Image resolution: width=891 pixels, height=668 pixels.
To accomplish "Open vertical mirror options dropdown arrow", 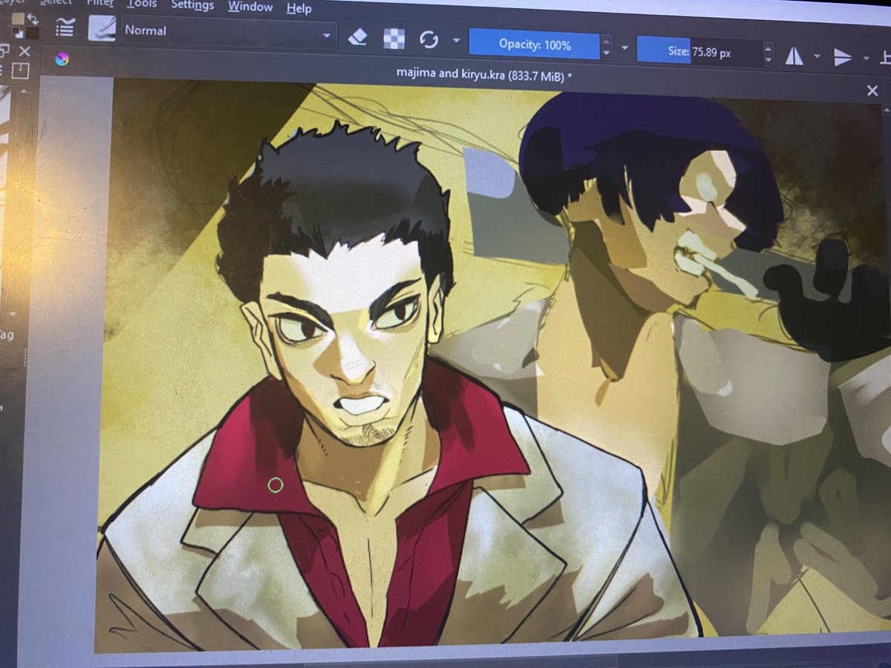I will tap(866, 58).
